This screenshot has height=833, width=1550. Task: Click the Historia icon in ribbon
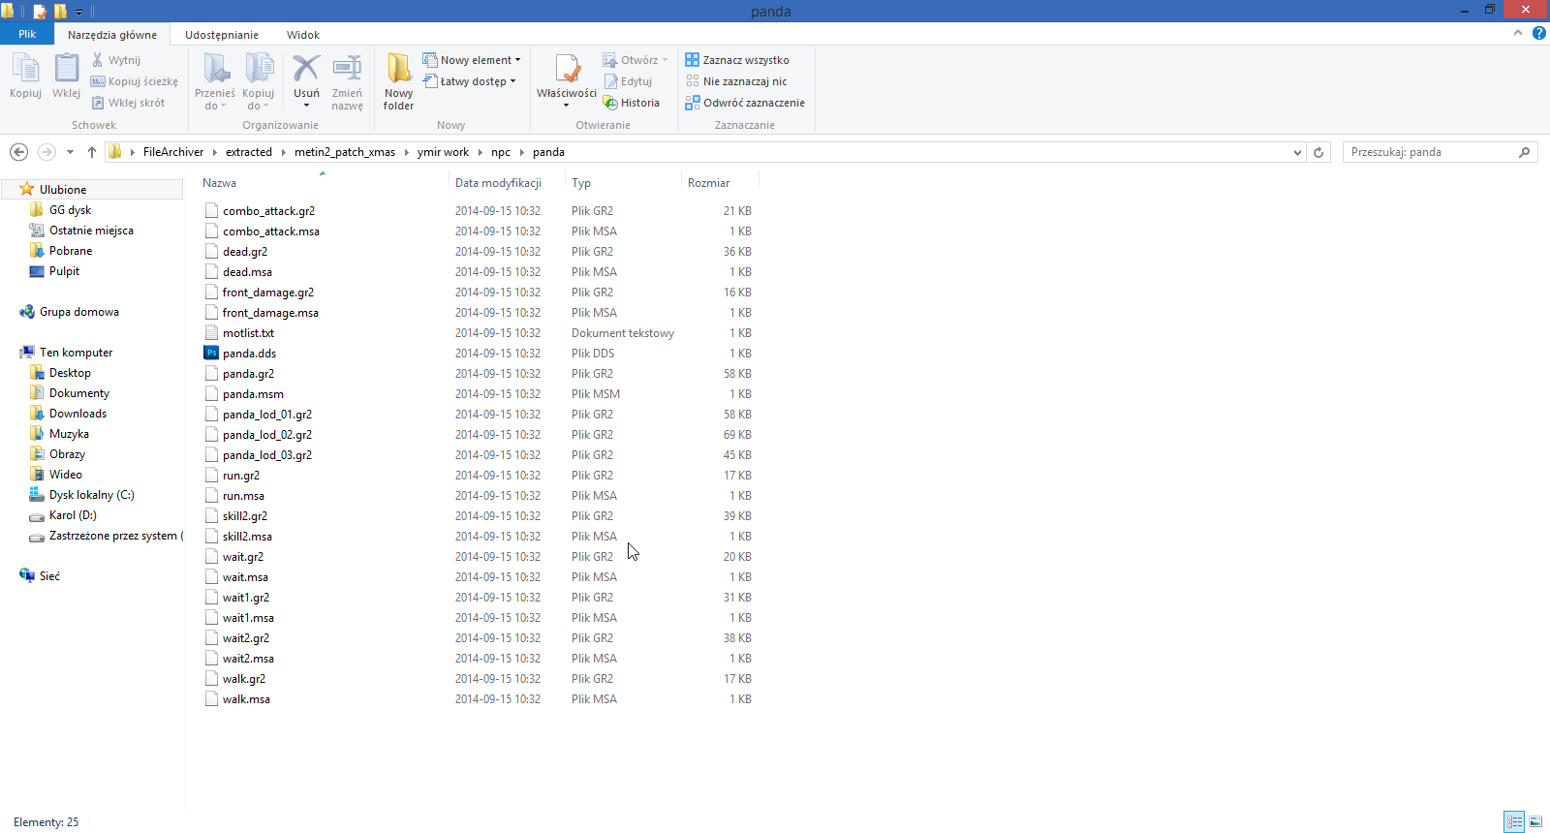click(610, 103)
